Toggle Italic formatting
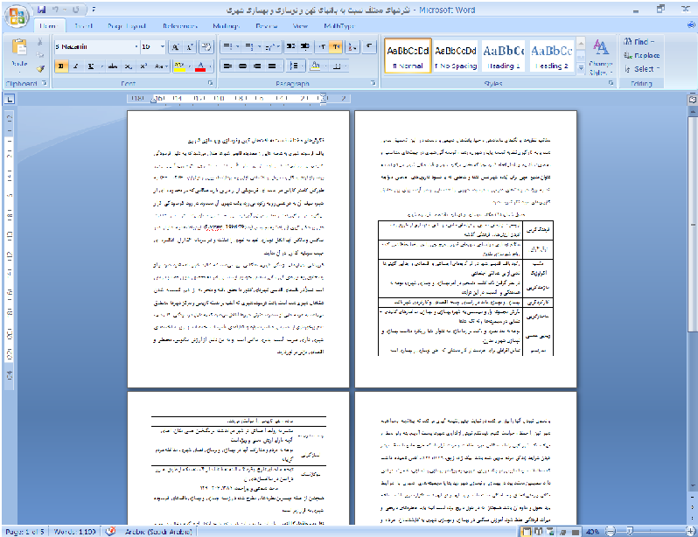The image size is (698, 537). (74, 66)
